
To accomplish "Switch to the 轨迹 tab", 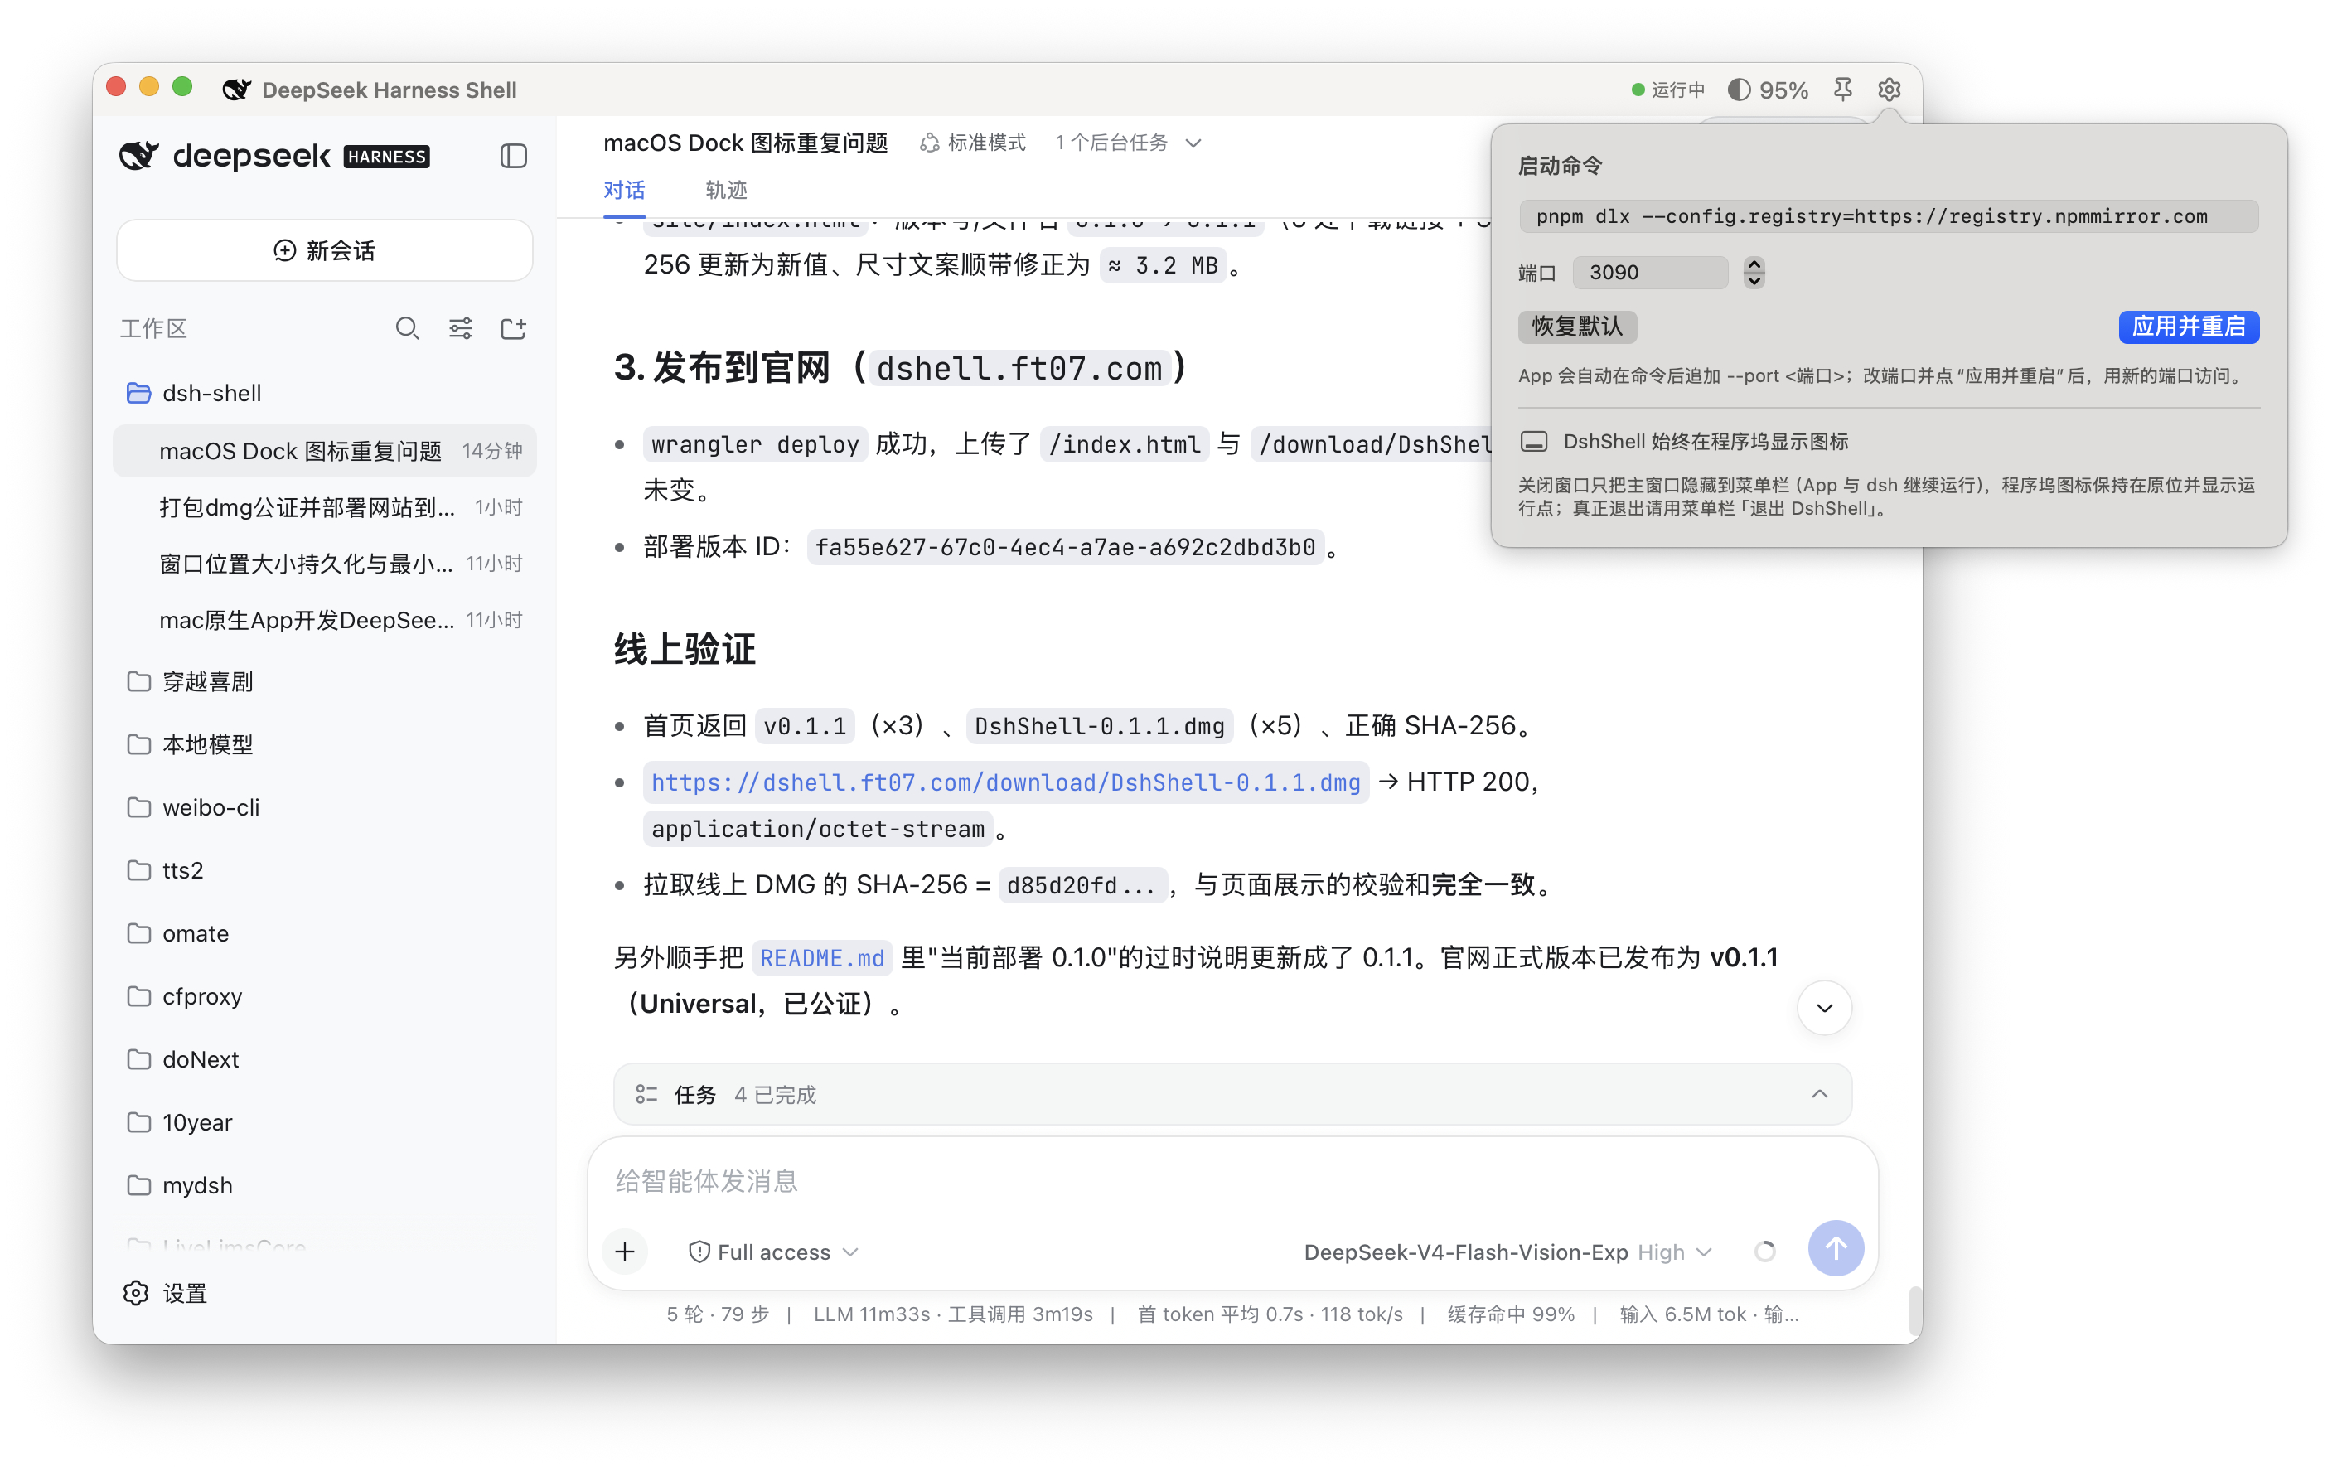I will click(x=727, y=190).
